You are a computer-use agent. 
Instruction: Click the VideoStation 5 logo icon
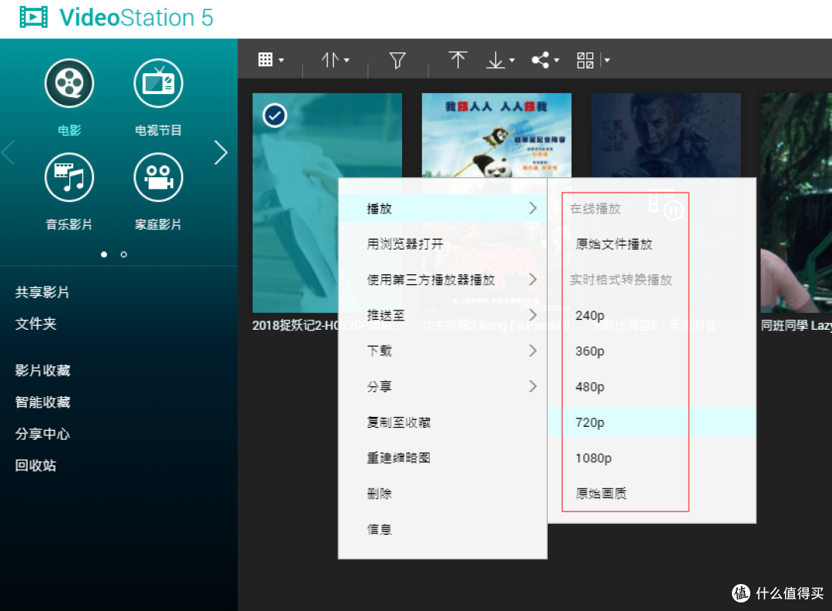(x=33, y=18)
